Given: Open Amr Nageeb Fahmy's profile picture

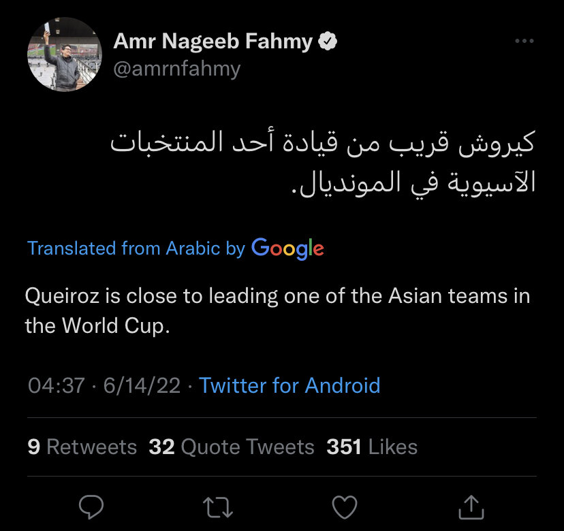Looking at the screenshot, I should pos(60,54).
